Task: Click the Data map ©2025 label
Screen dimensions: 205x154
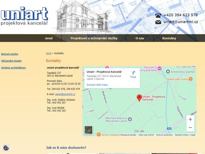Action: click(146, 135)
